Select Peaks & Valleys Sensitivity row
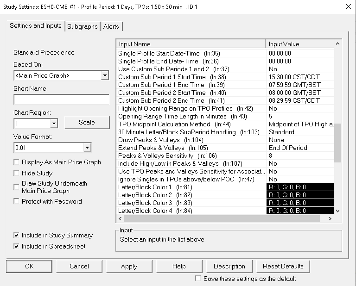Viewport: 356px width, 286px height. click(225, 155)
